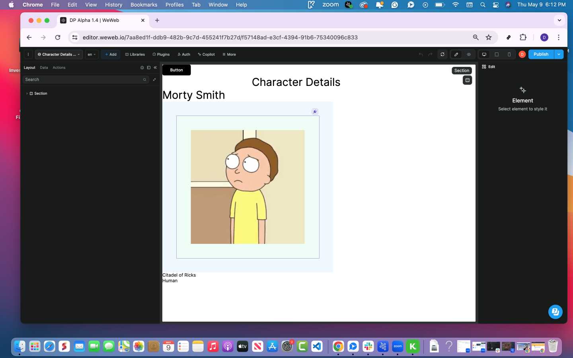Switch to preview mode with eye icon
Screen dimensions: 573x358
coord(469,54)
